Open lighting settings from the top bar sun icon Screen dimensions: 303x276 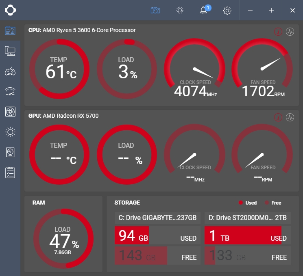pyautogui.click(x=180, y=10)
